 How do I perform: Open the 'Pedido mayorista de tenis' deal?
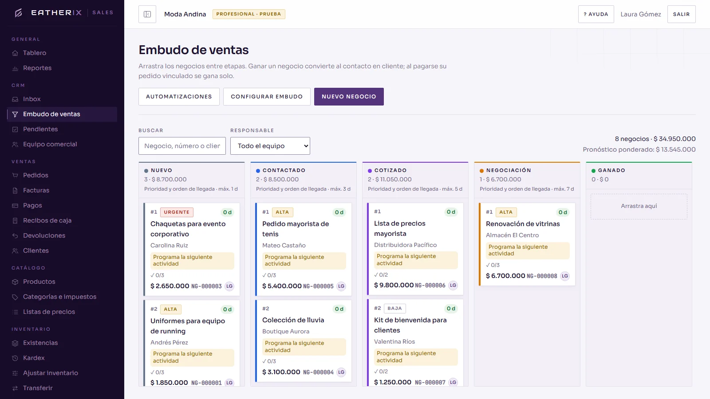[x=303, y=249]
